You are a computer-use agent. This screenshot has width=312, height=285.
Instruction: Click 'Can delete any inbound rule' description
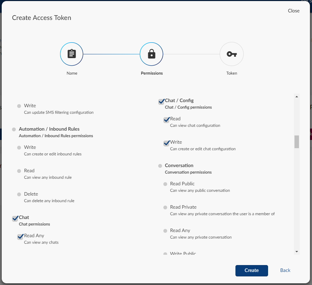point(49,201)
